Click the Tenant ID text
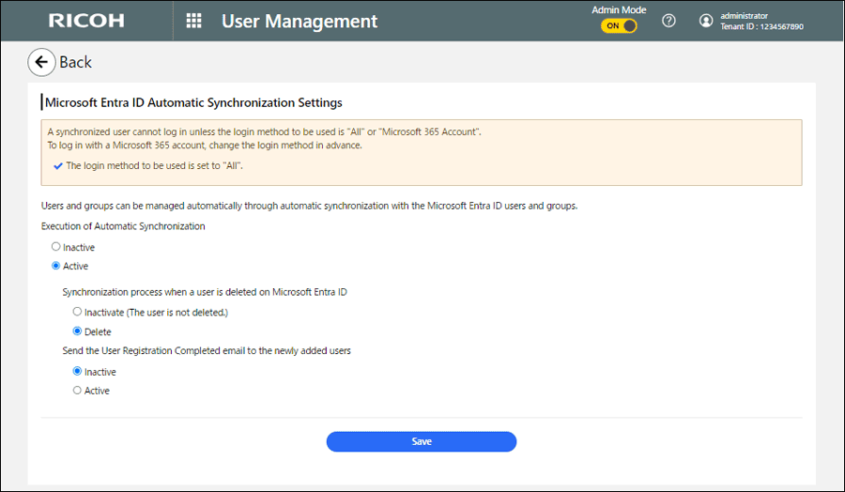Image resolution: width=845 pixels, height=492 pixels. click(x=761, y=27)
